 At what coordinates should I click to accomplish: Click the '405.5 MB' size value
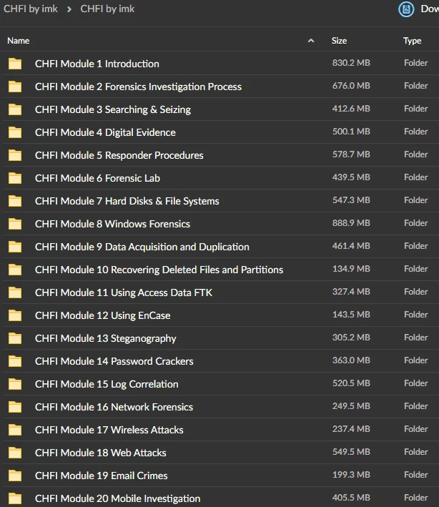[x=351, y=497]
